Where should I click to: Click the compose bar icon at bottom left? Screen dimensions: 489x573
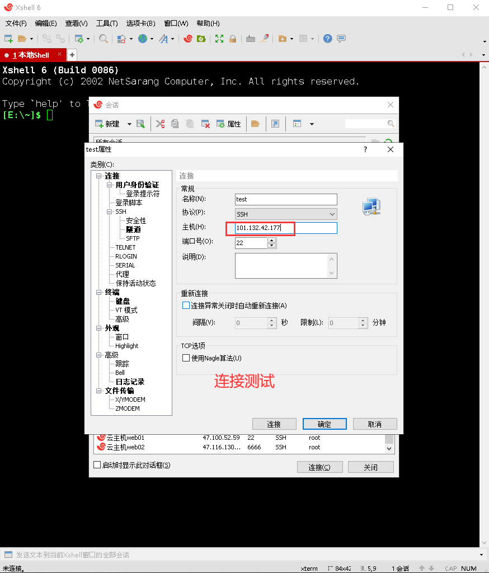(x=8, y=555)
